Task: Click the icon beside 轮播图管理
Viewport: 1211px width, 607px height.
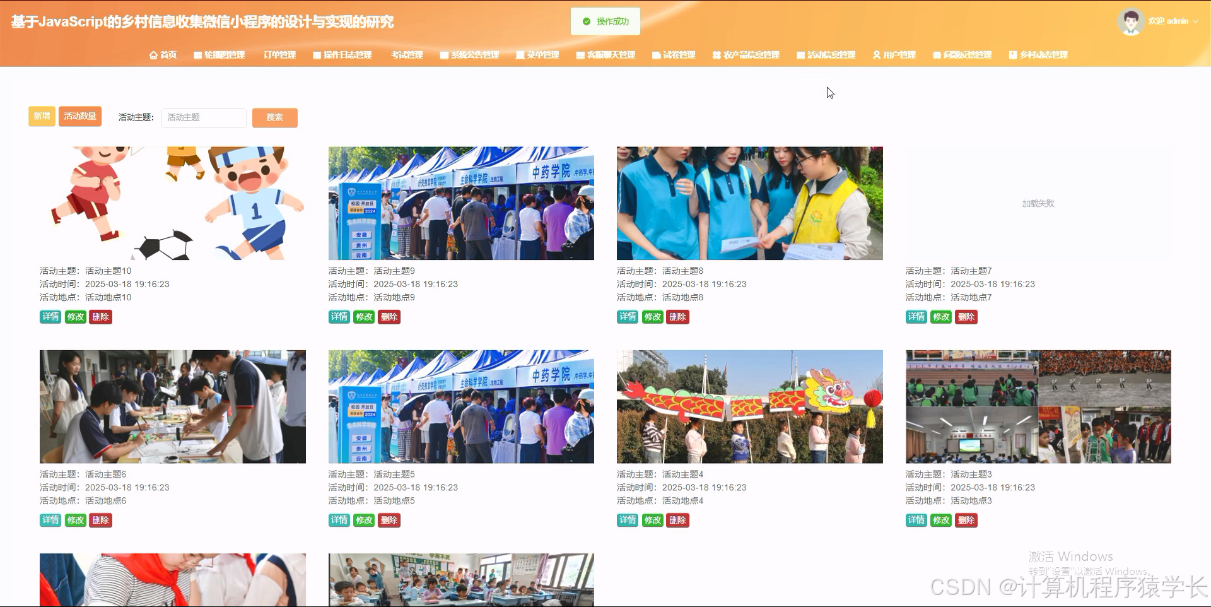Action: coord(197,56)
